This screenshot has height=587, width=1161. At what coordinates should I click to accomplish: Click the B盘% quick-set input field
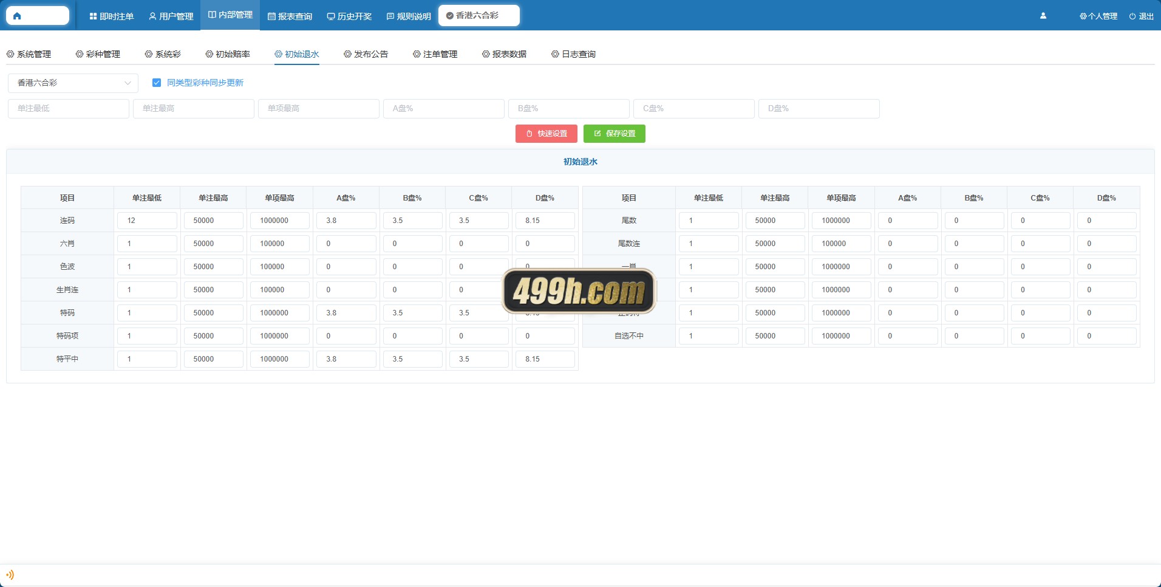pos(569,108)
